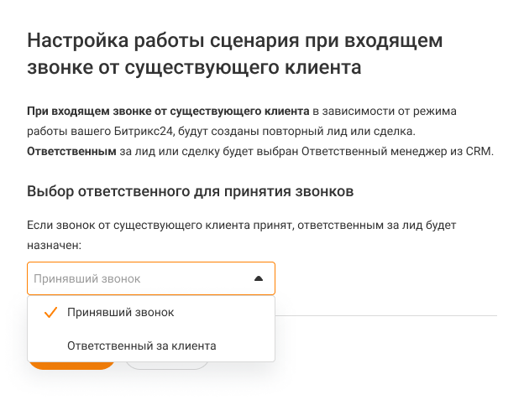Click the Настройка работы сценария heading
Viewport: 524px width, 400px height.
coord(235,40)
